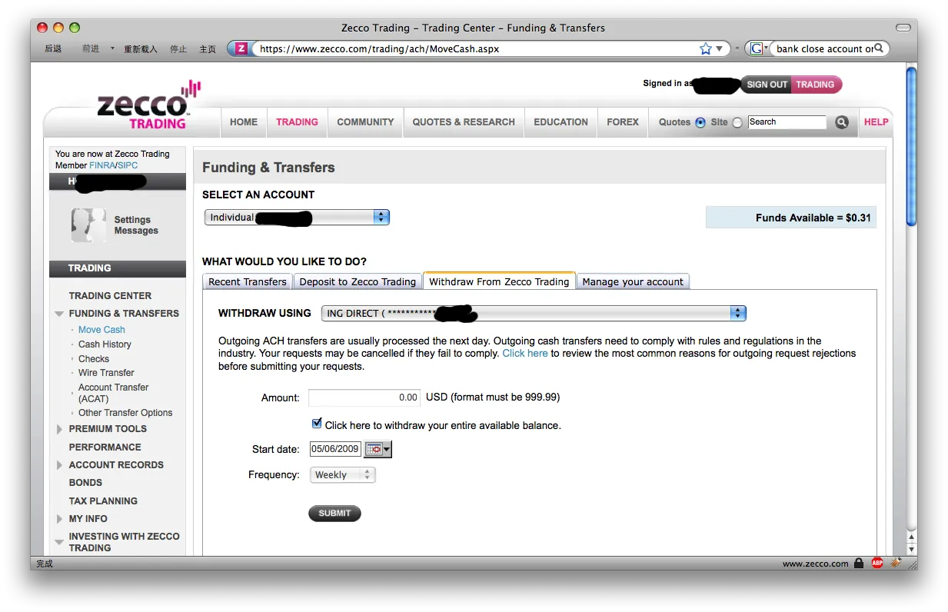Click the bookmark star in the address bar
The width and height of the screenshot is (948, 612).
(706, 48)
